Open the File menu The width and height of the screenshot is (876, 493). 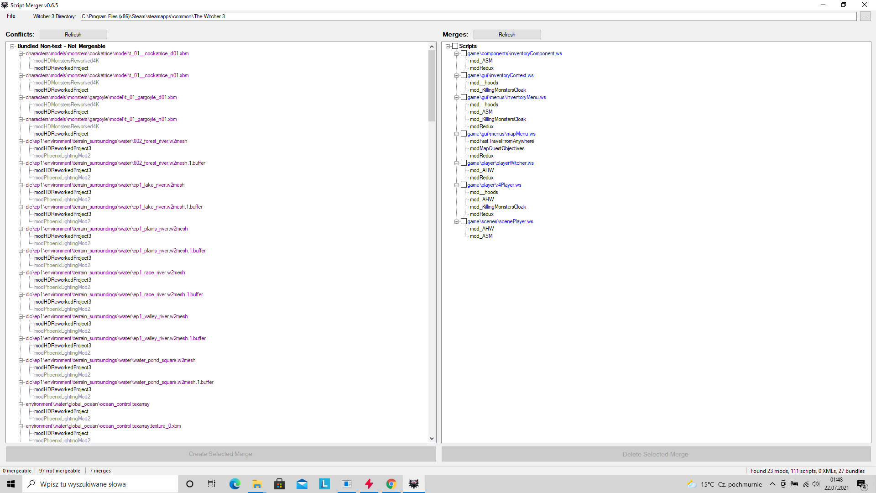click(x=11, y=16)
